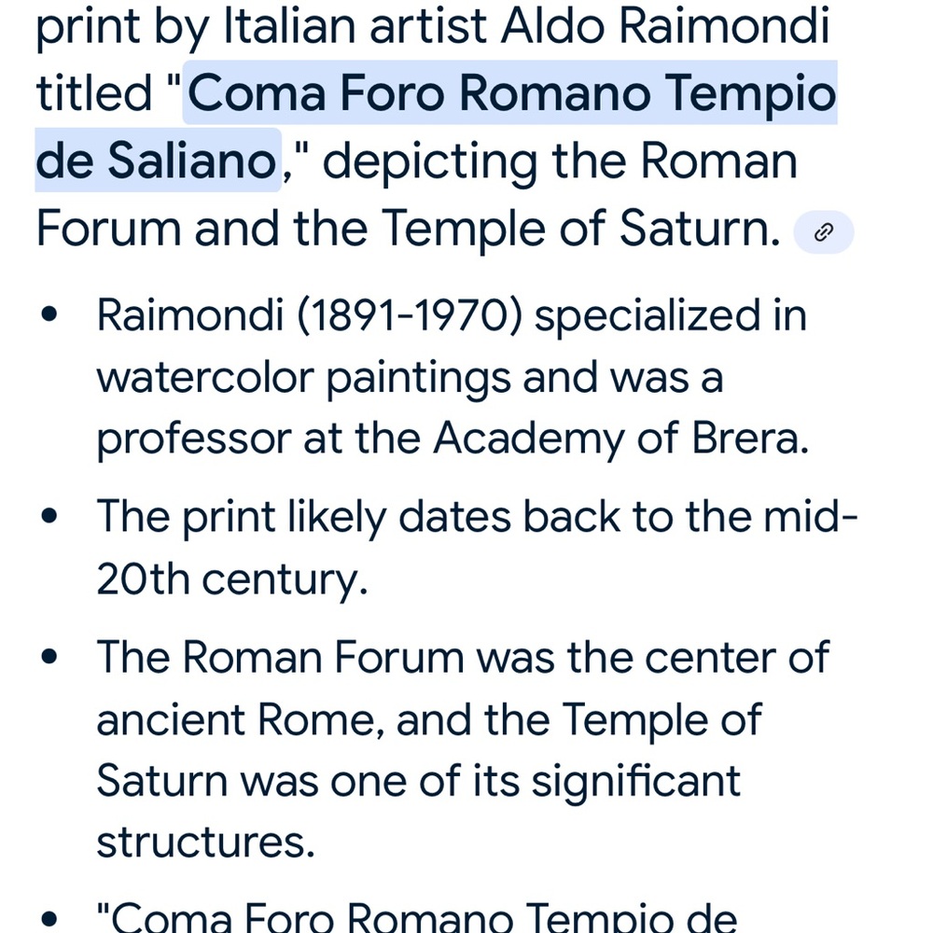
Task: Open the source link chip icon
Action: (x=824, y=232)
